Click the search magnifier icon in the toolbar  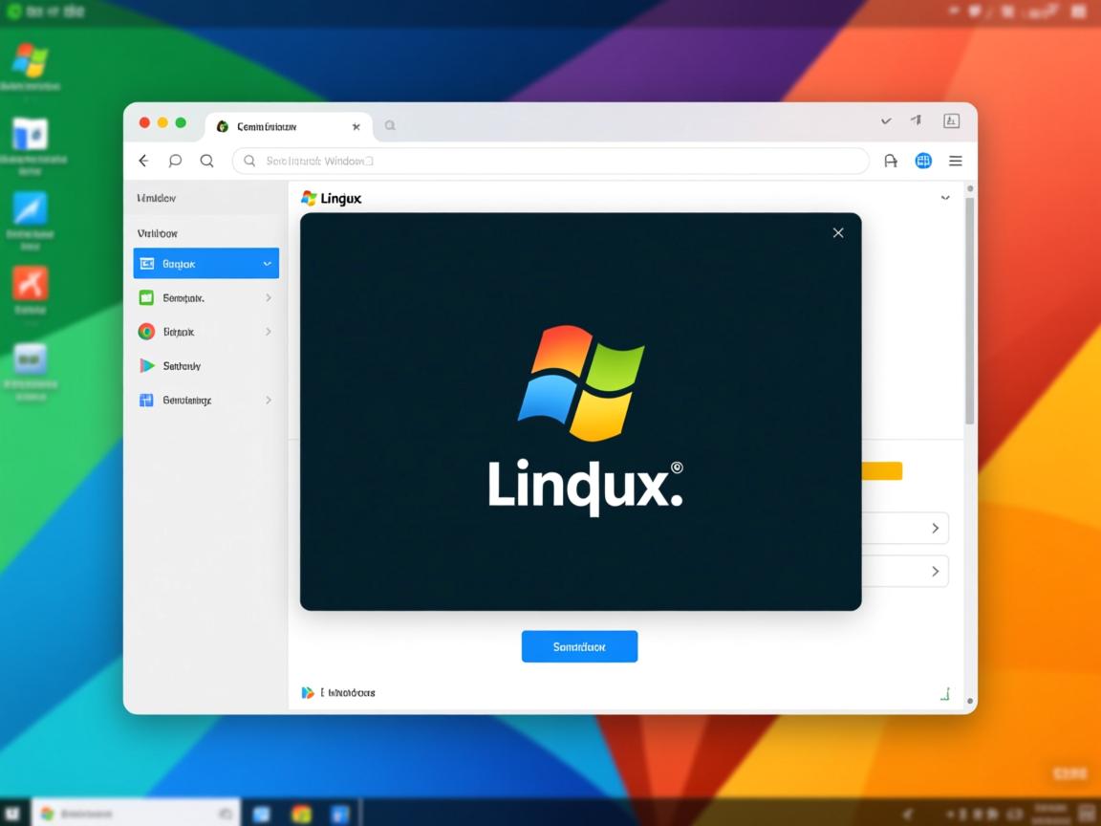pyautogui.click(x=206, y=161)
